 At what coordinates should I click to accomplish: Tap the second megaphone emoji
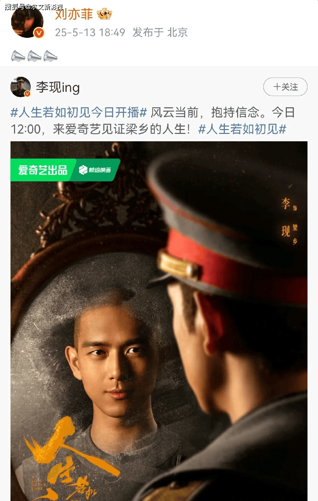click(x=34, y=56)
